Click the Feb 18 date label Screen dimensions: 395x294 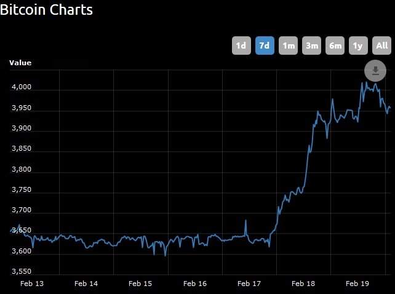click(303, 284)
